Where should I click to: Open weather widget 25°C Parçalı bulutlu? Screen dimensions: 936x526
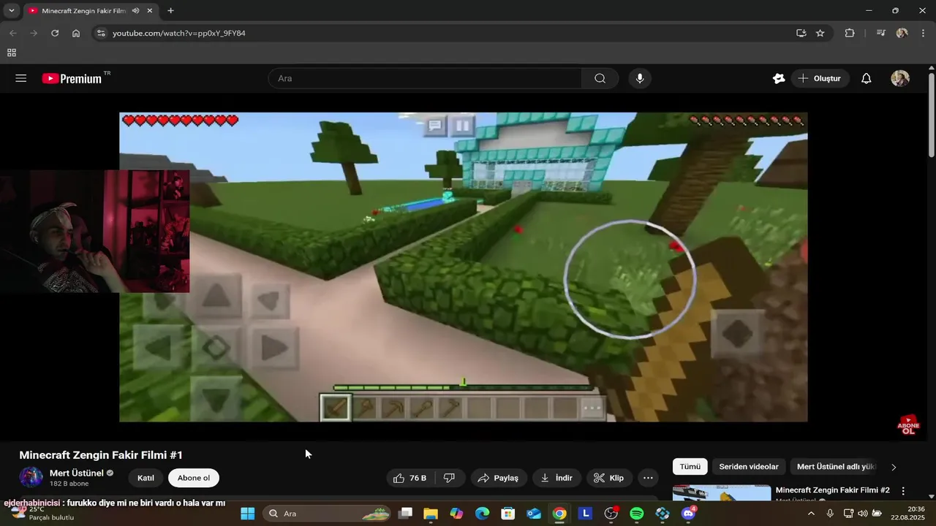coord(41,514)
